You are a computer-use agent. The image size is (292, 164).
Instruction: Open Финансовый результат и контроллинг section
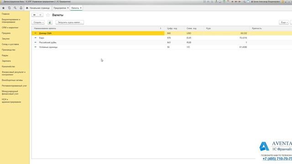(x=13, y=73)
